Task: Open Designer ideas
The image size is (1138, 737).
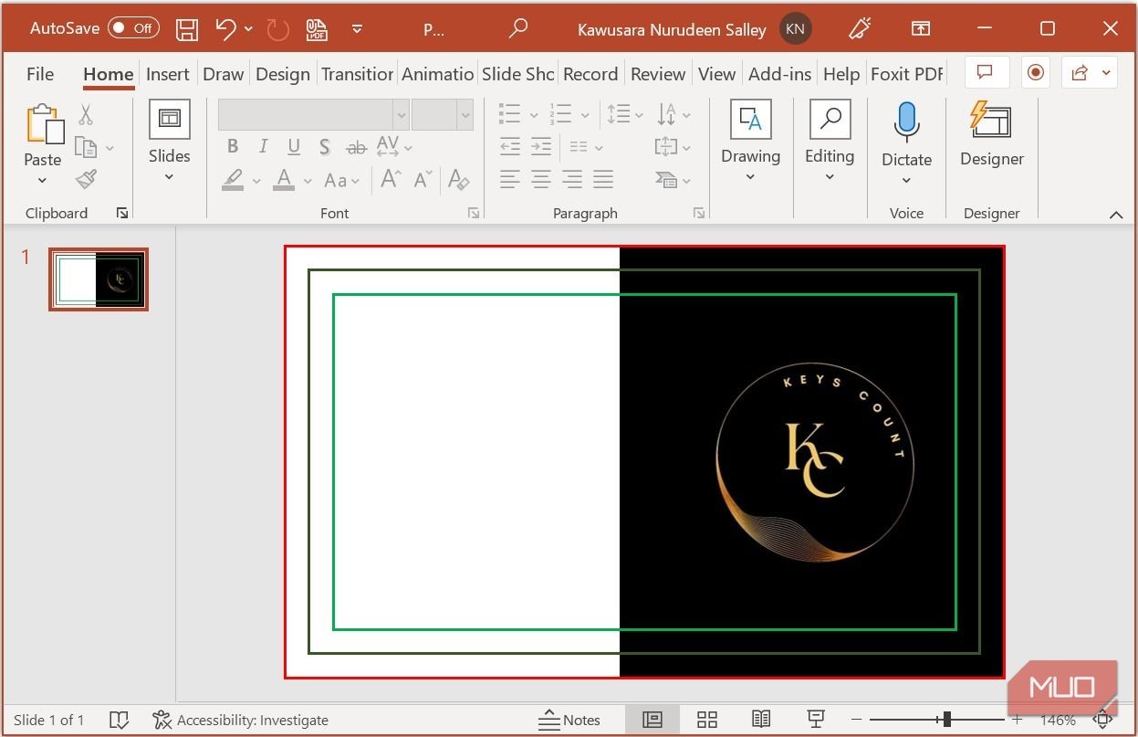Action: [992, 133]
